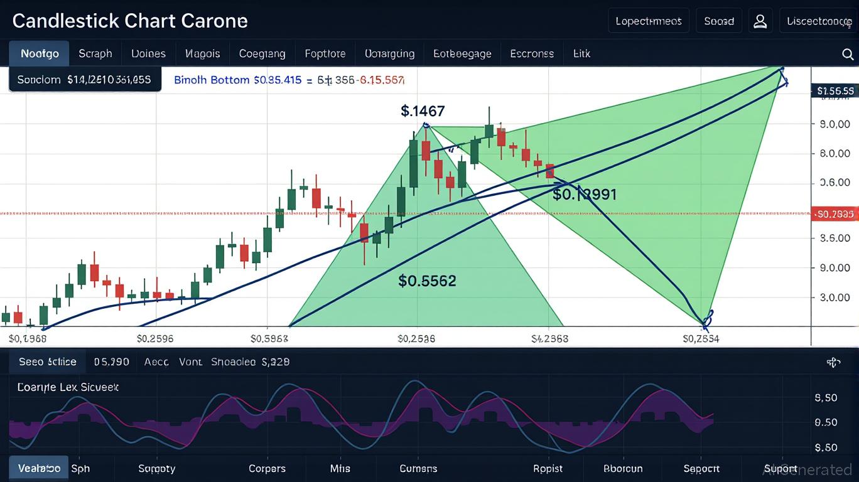The height and width of the screenshot is (482, 859).
Task: Open the Corpers bottom tab
Action: pos(267,468)
